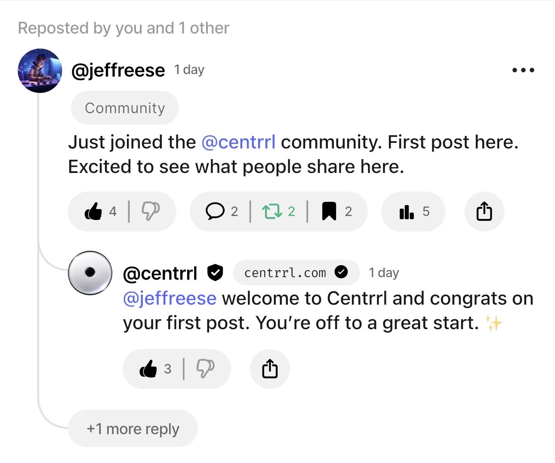
Task: Like the post by @jeffreese
Action: [94, 211]
